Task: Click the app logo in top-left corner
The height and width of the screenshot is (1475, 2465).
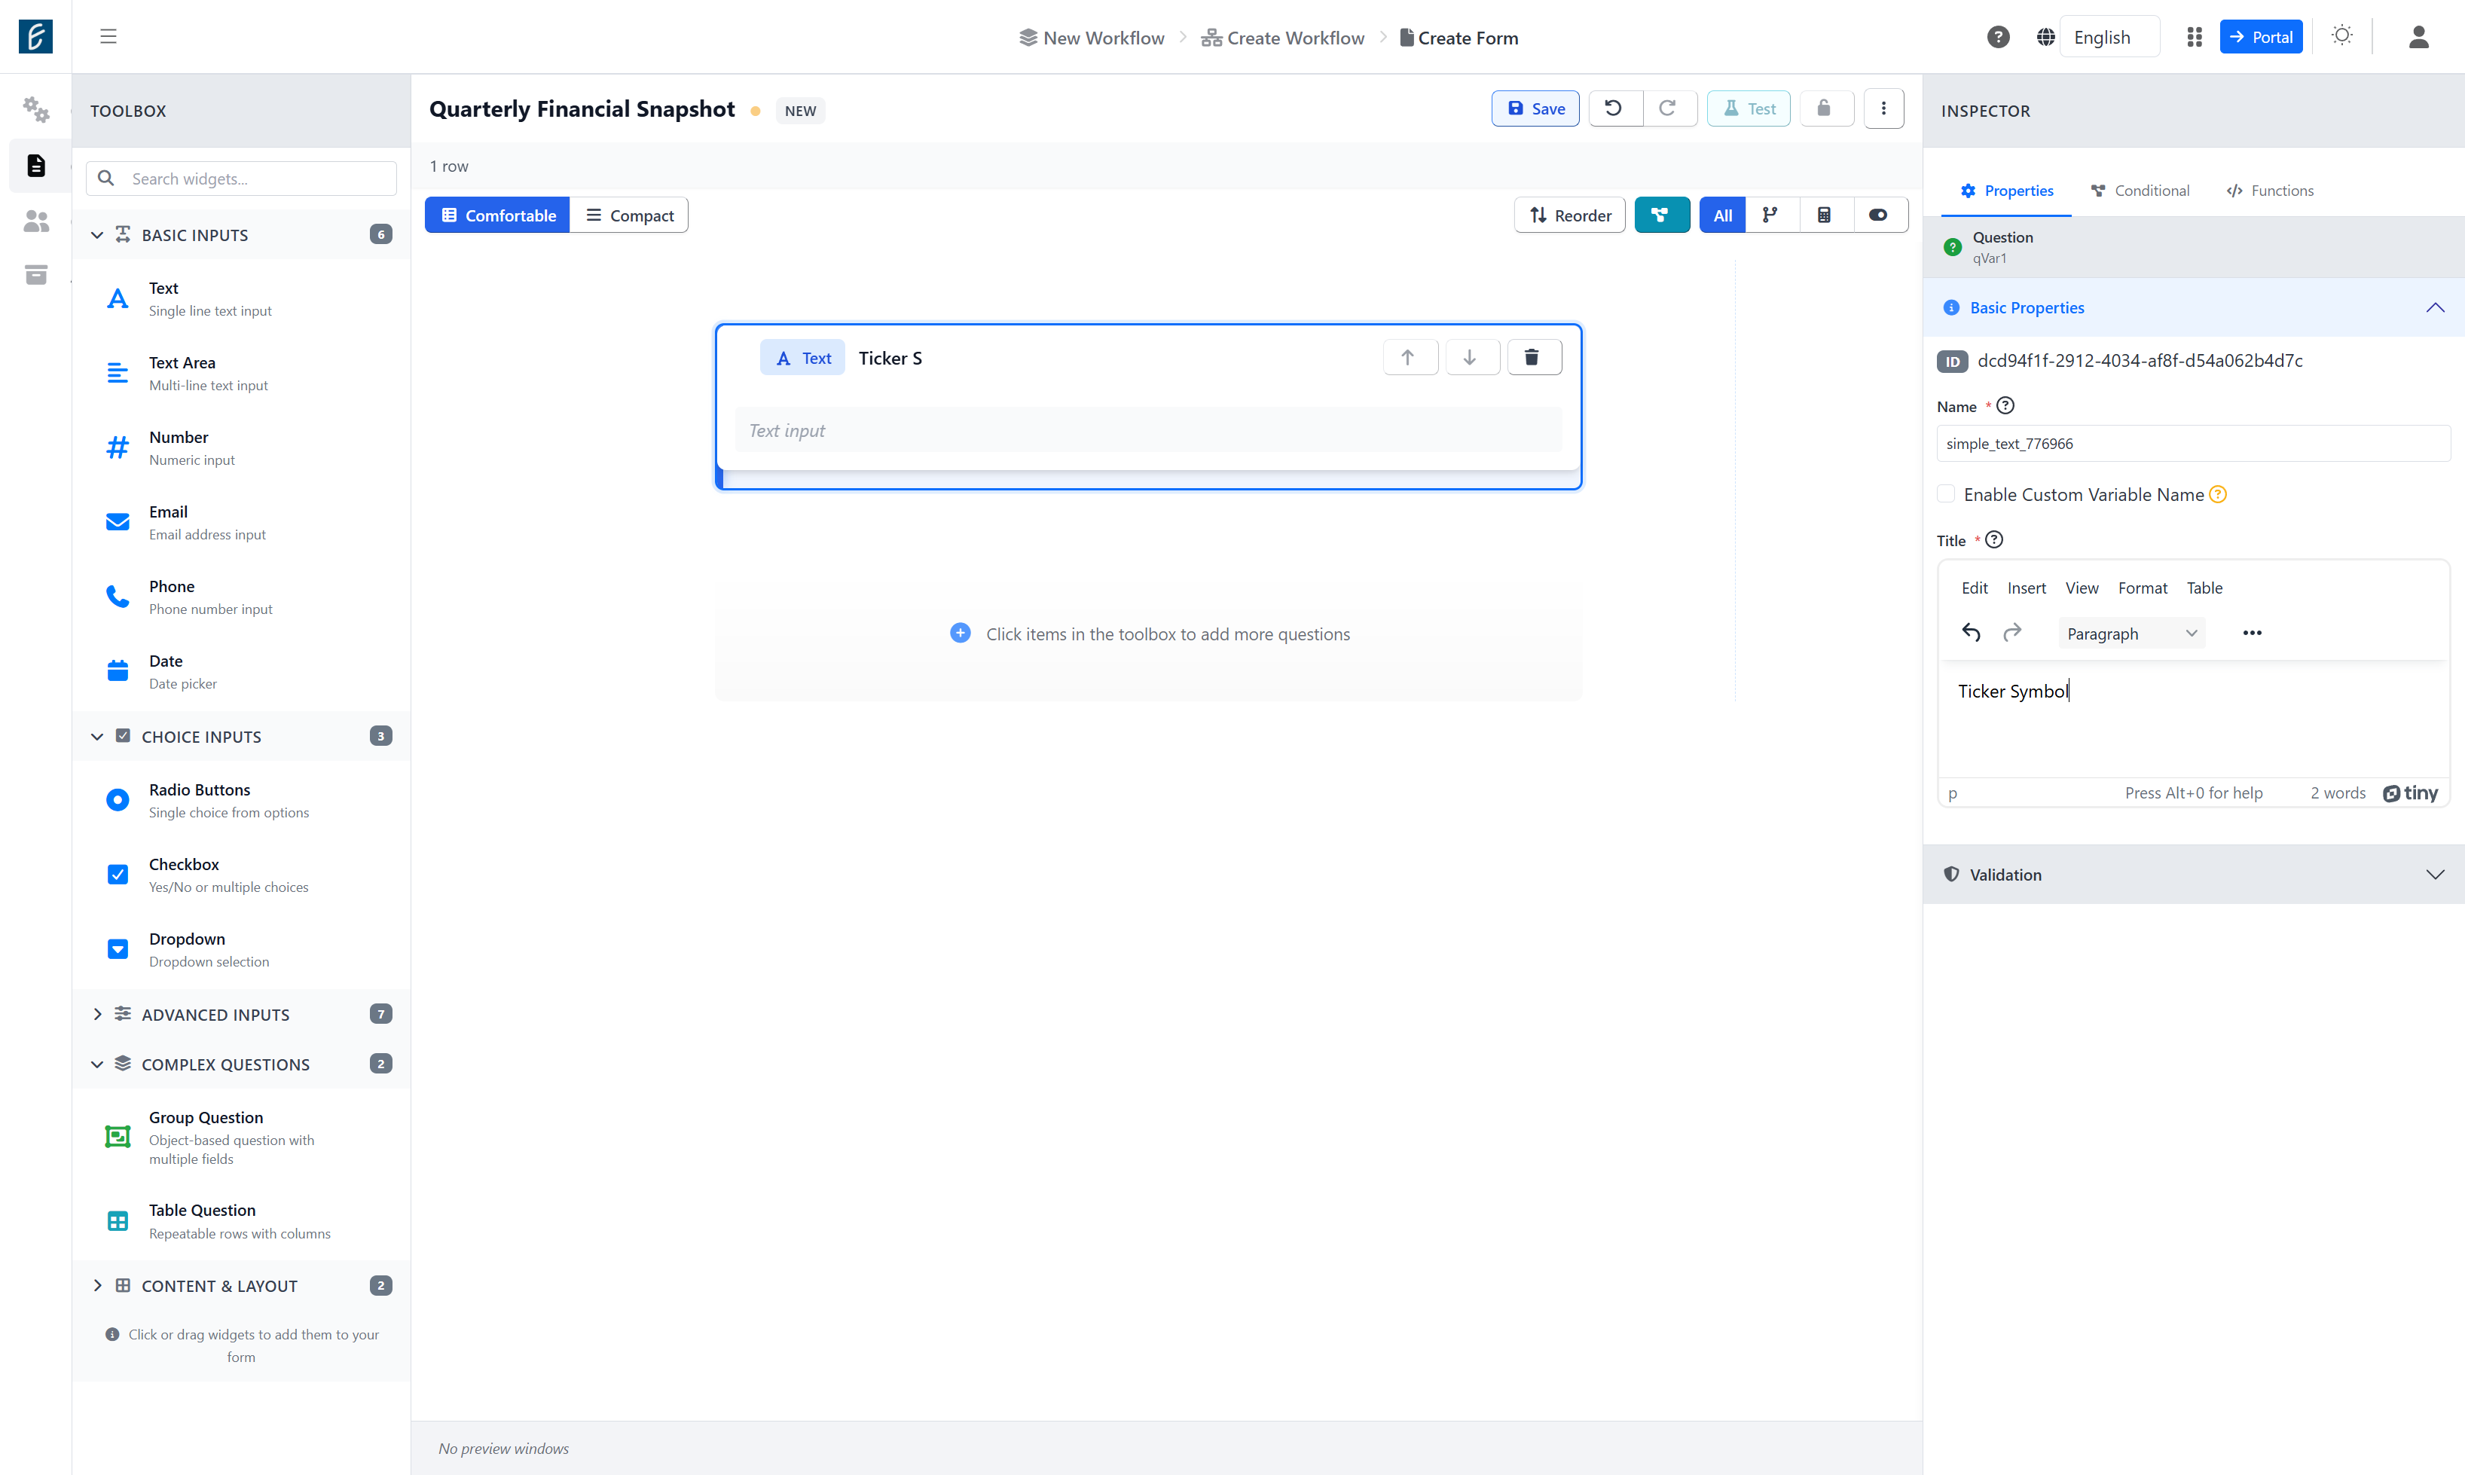Action: tap(35, 37)
